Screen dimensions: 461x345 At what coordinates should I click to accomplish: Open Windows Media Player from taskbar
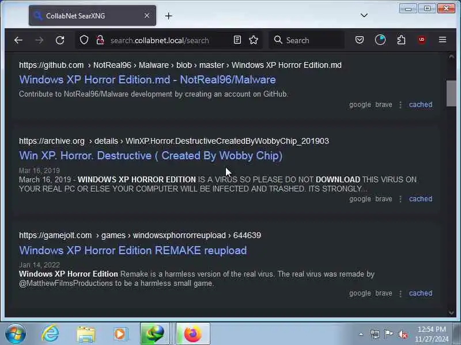(120, 334)
